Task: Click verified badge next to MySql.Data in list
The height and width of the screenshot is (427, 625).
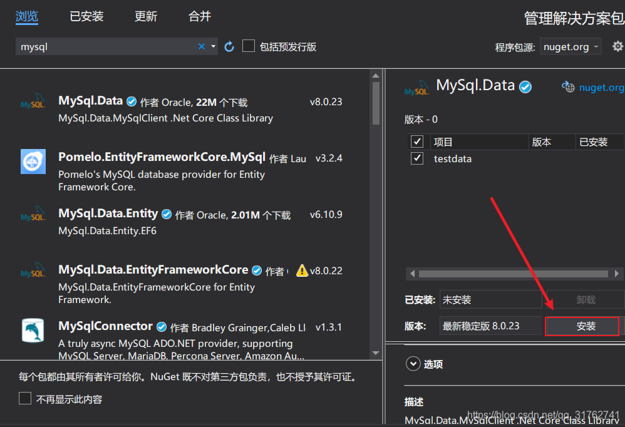Action: 132,102
